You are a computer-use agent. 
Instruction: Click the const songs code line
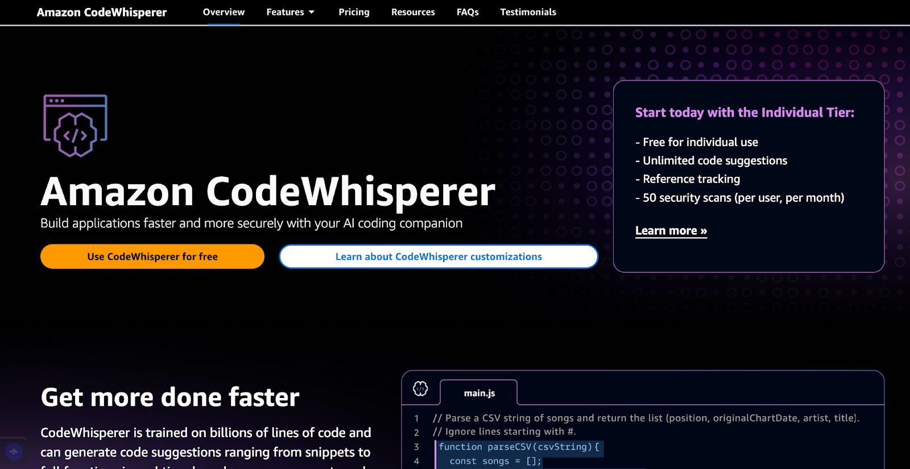tap(495, 461)
